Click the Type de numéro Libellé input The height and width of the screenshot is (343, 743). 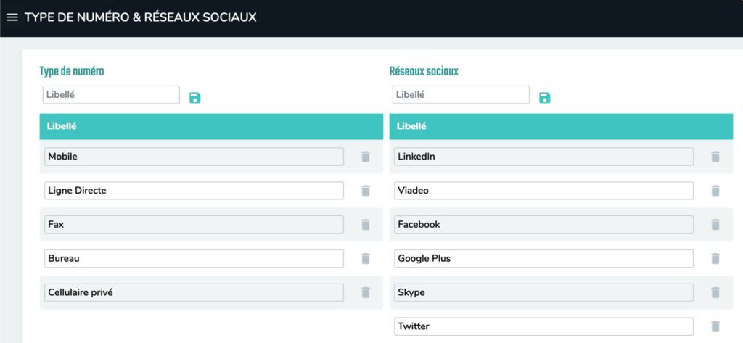coord(111,95)
